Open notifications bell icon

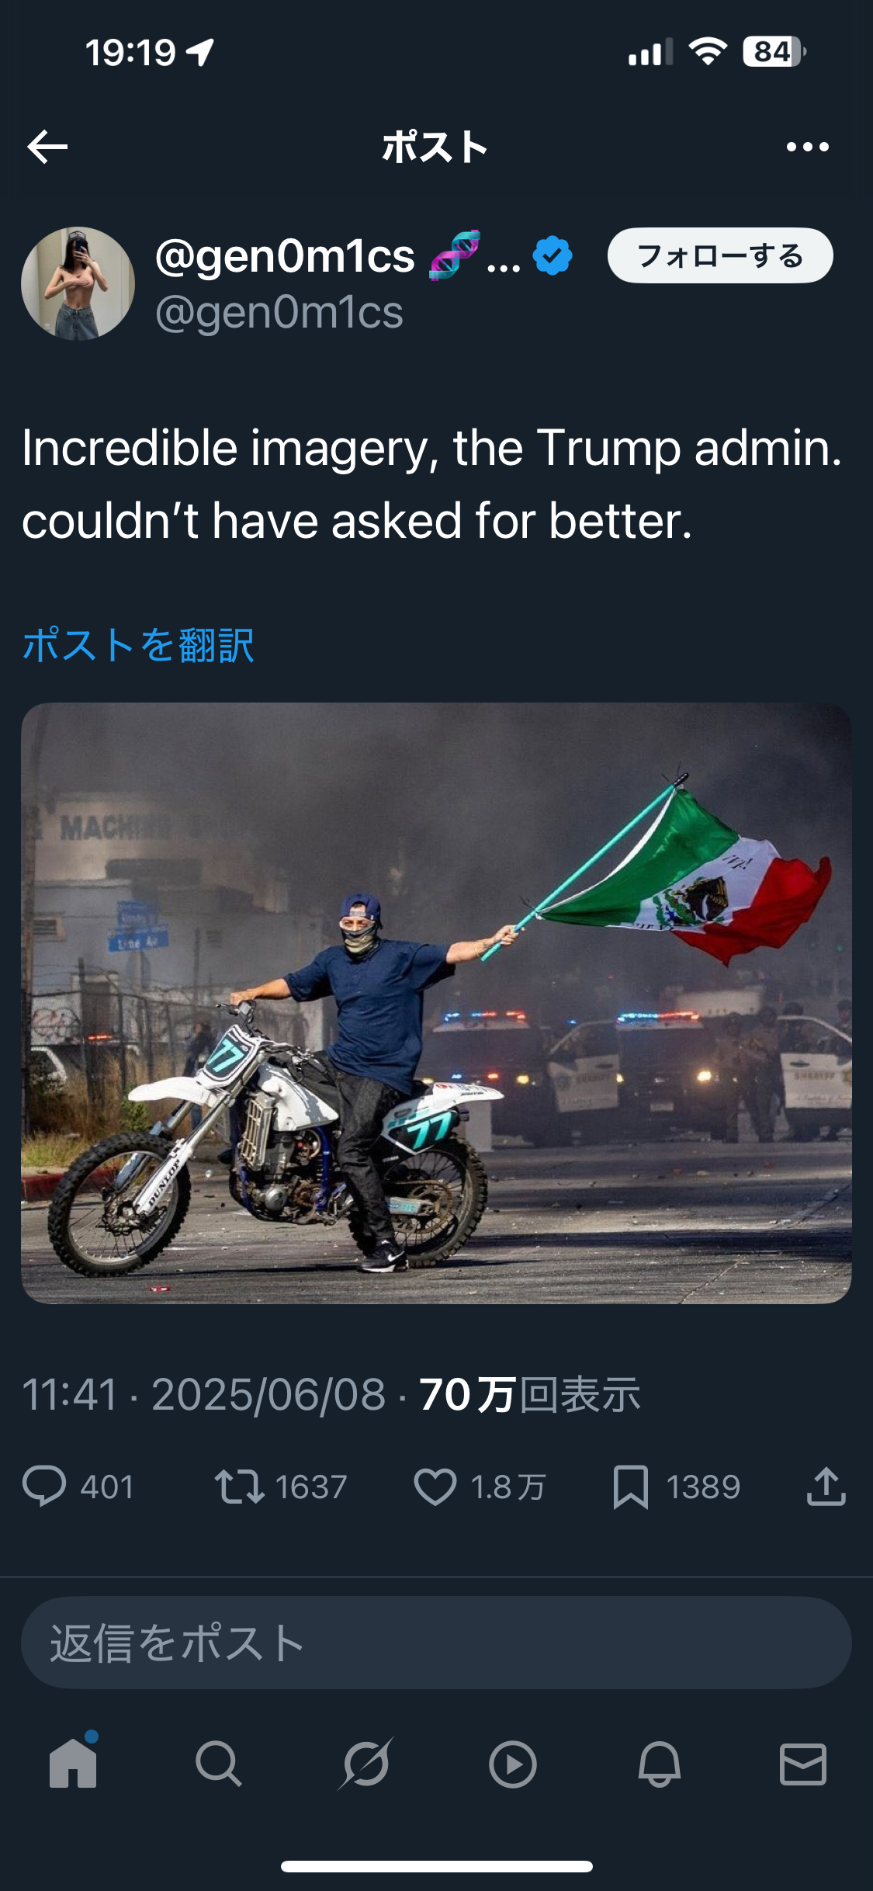click(x=660, y=1764)
